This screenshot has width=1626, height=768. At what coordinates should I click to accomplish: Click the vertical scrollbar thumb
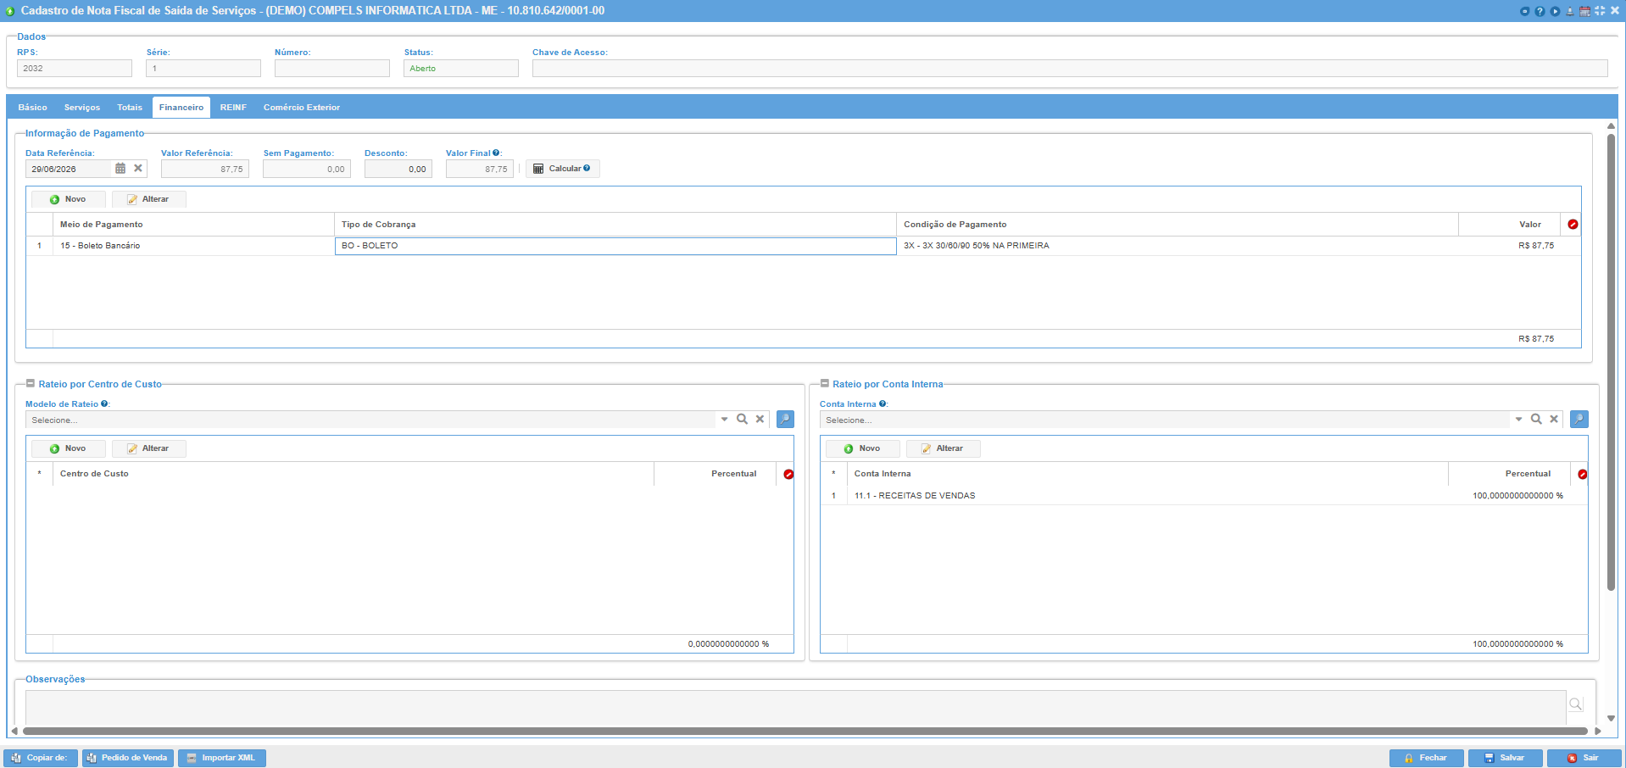[x=1612, y=361]
